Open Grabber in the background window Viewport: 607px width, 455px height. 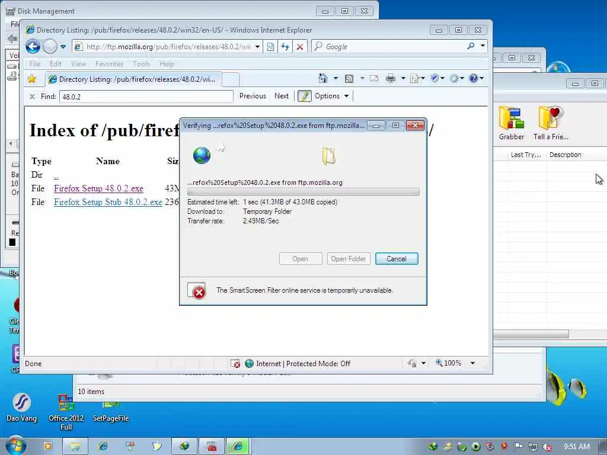(512, 123)
